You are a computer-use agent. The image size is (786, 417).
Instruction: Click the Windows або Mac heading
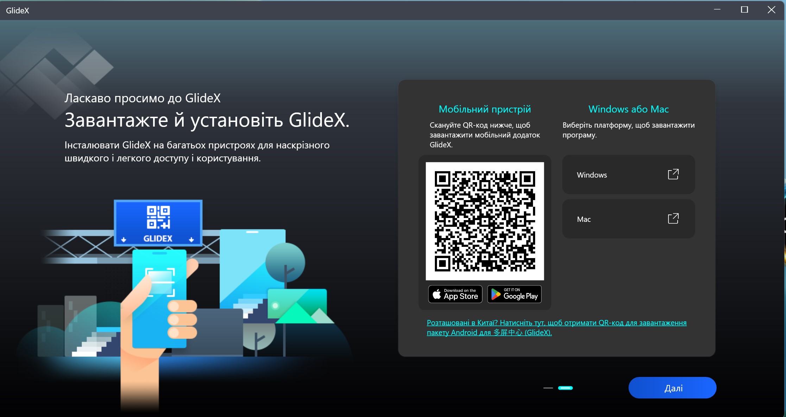tap(628, 109)
